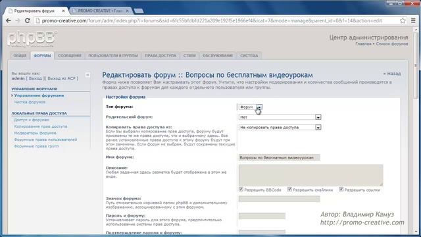Open Управление форумами sidebar link
421x237 pixels.
click(39, 95)
